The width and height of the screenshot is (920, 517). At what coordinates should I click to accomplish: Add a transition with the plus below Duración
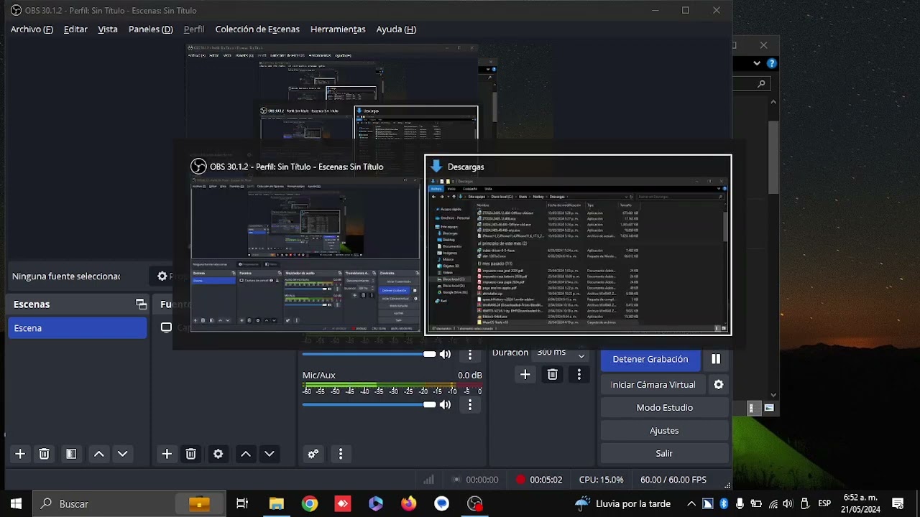525,374
